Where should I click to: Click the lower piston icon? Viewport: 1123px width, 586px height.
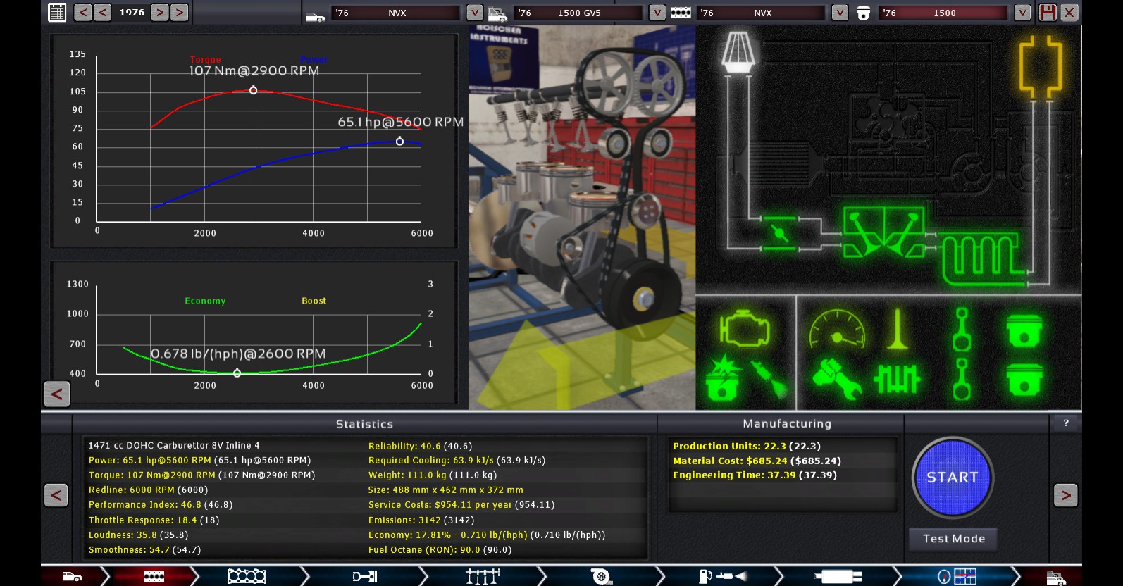click(x=1024, y=380)
